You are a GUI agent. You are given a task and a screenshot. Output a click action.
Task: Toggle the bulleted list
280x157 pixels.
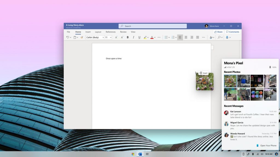click(166, 37)
